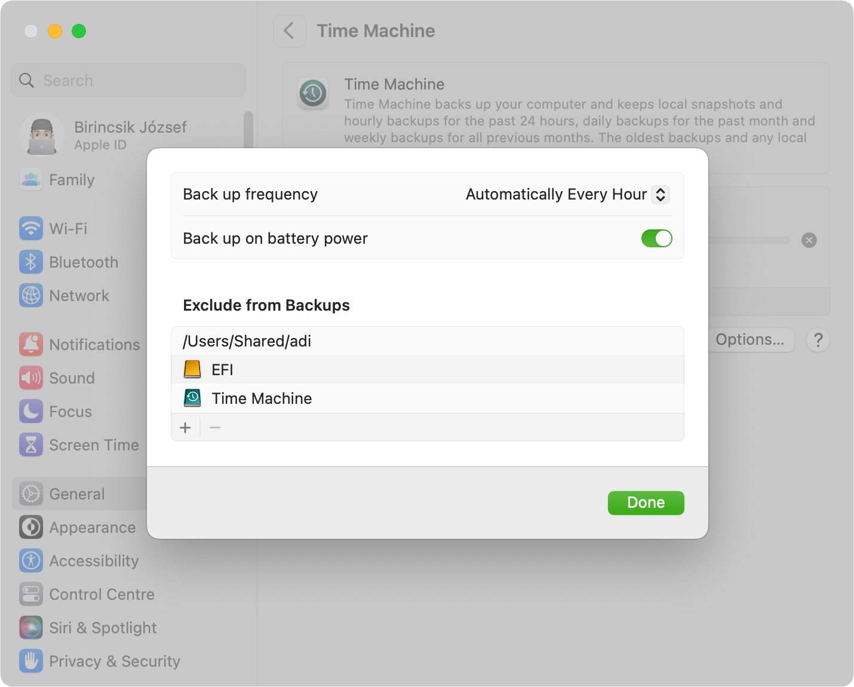Add an exclusion with the plus button
Viewport: 854px width, 687px height.
[185, 428]
